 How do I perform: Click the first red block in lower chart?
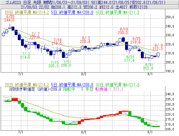(15, 100)
